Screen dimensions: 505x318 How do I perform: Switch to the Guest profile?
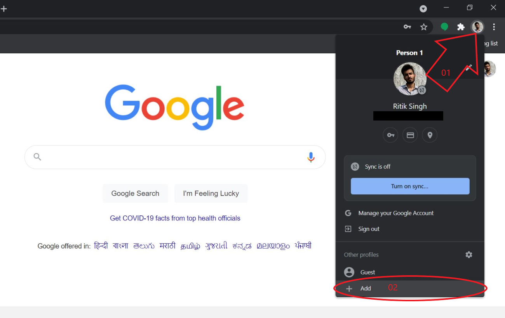click(410, 272)
